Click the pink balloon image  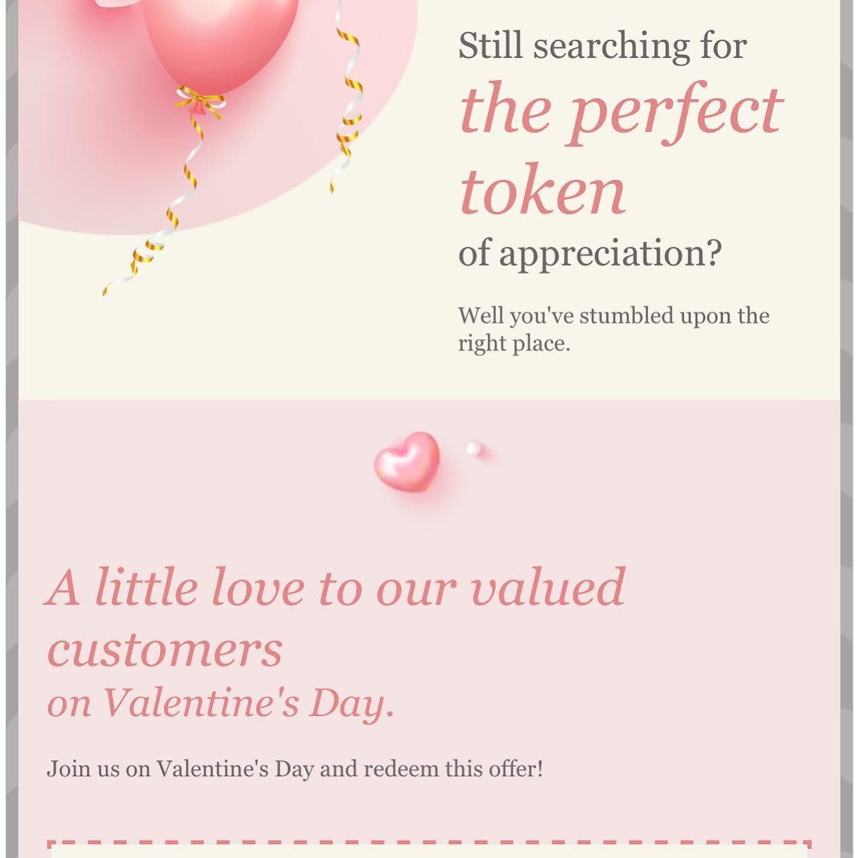(x=221, y=38)
